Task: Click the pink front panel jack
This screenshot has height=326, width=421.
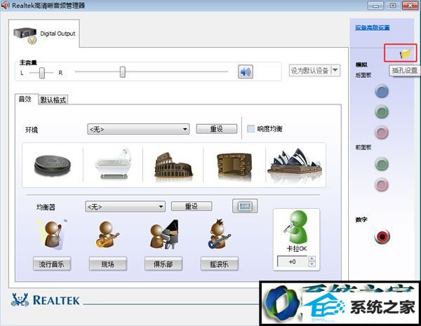Action: click(382, 184)
